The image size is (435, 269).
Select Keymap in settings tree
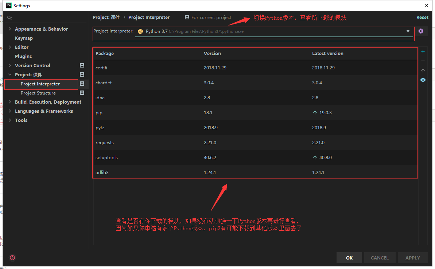[x=24, y=38]
